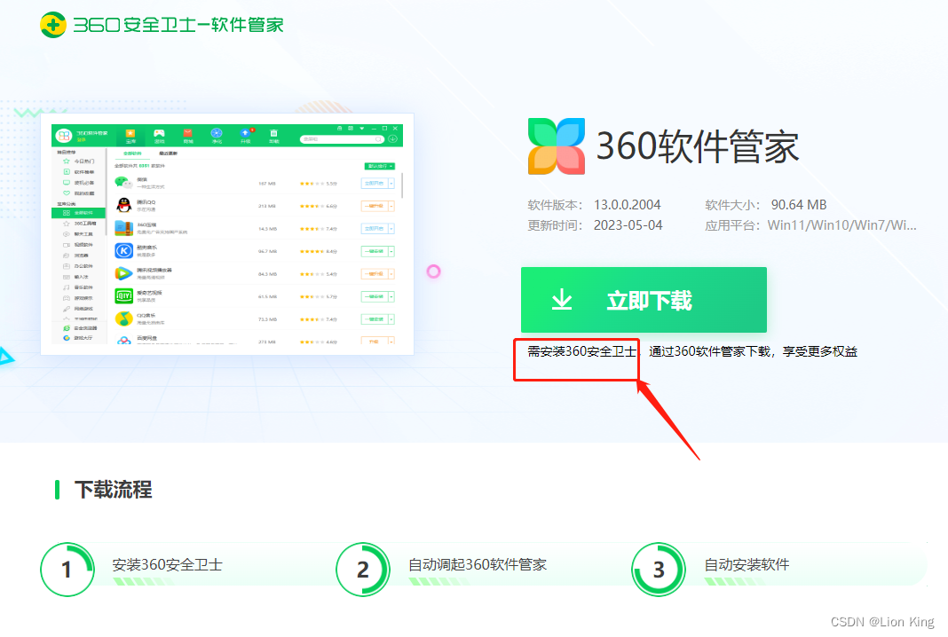Click the 应用平台 label
Image resolution: width=948 pixels, height=637 pixels.
[732, 225]
